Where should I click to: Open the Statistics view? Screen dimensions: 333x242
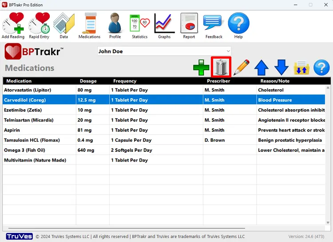139,26
